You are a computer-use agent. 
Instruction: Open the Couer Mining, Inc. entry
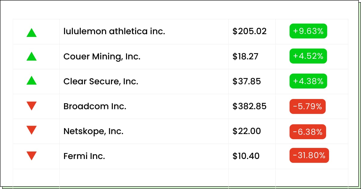[102, 56]
